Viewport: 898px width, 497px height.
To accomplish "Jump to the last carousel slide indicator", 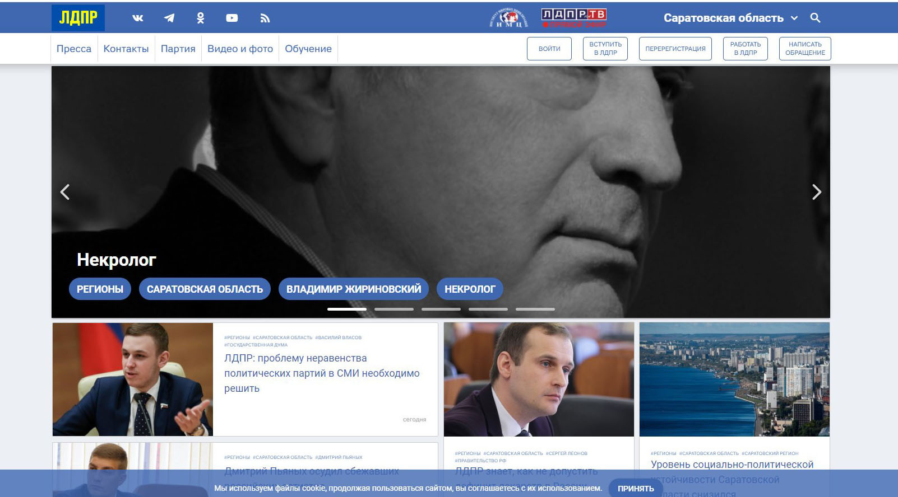I will pos(535,309).
